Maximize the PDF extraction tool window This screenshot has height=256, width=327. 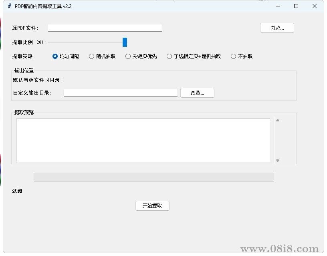click(296, 6)
